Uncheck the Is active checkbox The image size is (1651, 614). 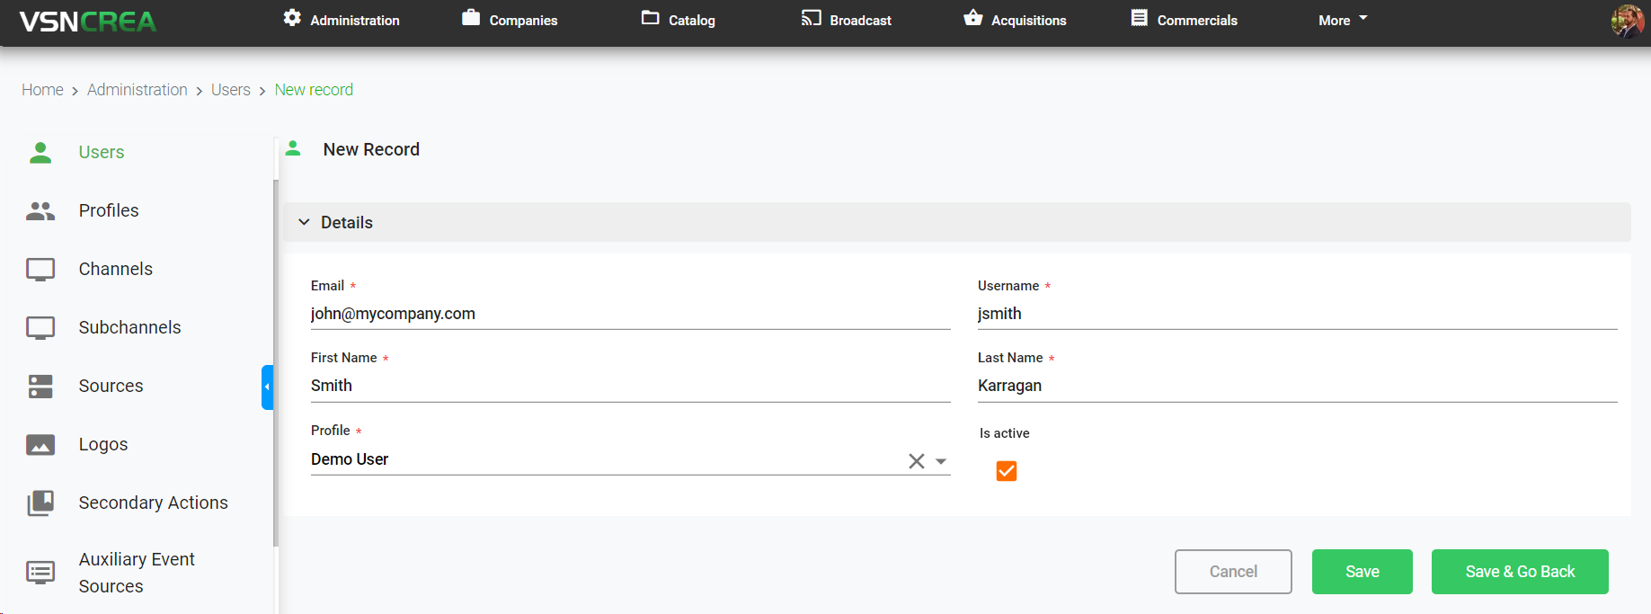[1007, 471]
